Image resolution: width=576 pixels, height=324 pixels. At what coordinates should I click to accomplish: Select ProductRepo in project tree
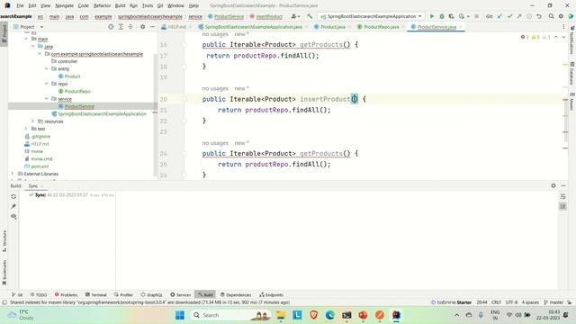(77, 91)
